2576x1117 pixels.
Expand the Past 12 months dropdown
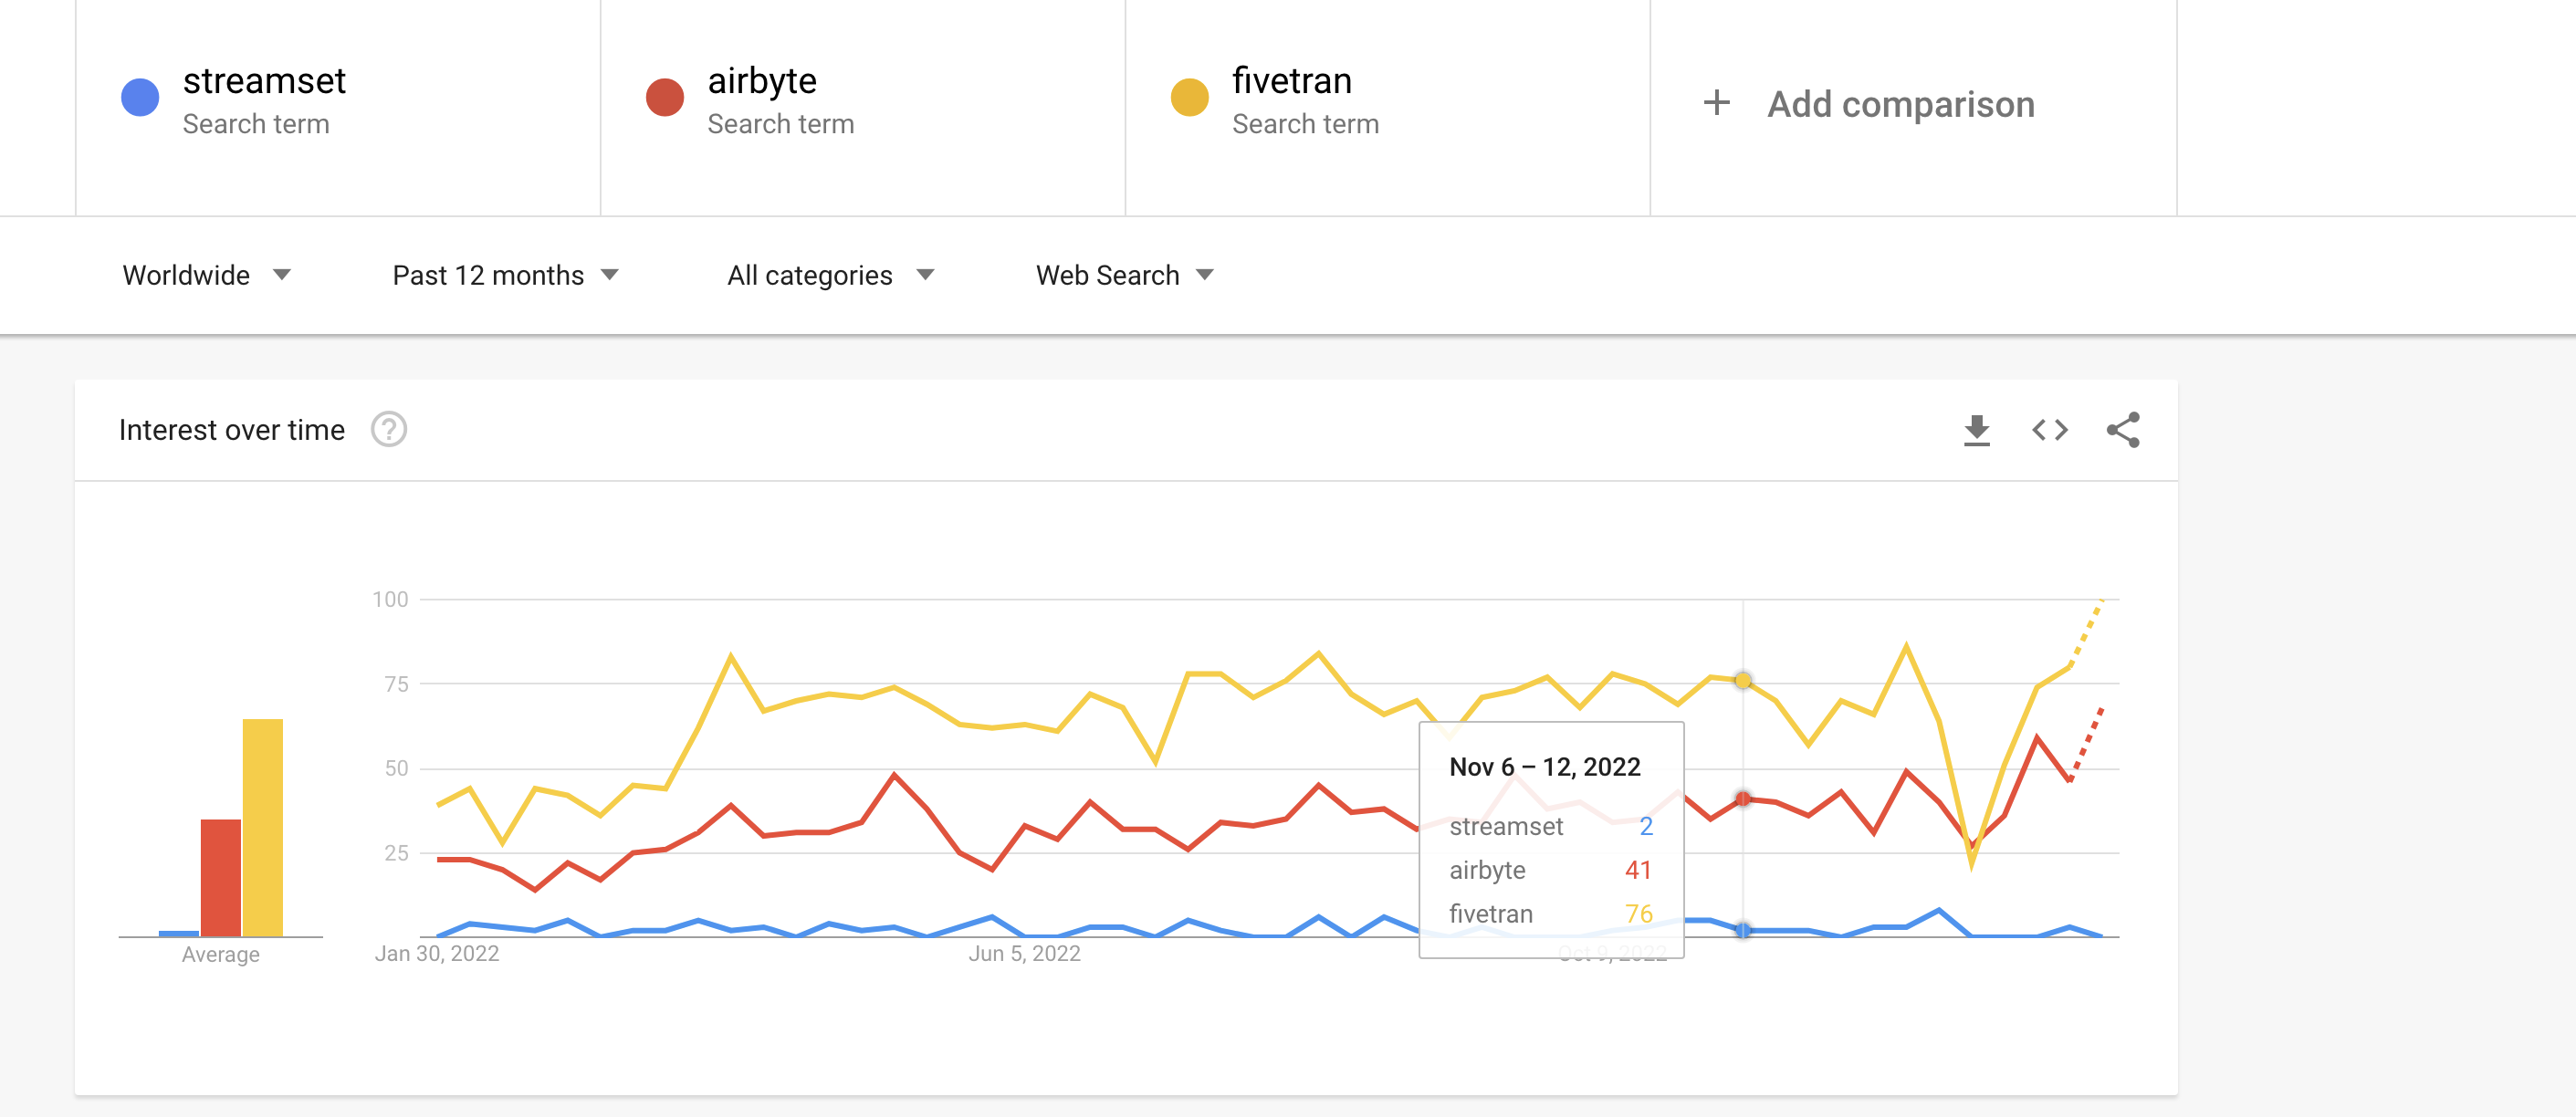coord(505,275)
